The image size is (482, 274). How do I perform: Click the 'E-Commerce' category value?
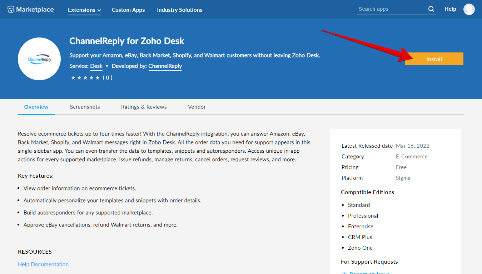point(412,157)
